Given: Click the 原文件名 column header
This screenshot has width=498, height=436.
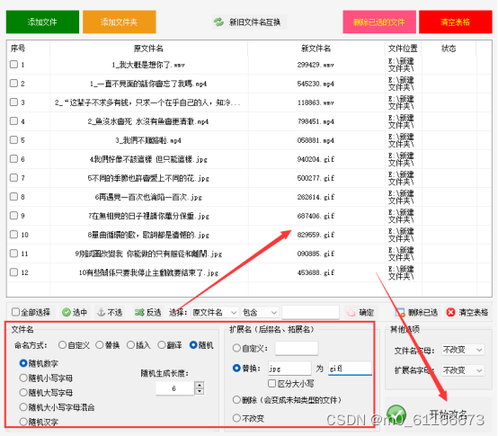Looking at the screenshot, I should click(148, 49).
